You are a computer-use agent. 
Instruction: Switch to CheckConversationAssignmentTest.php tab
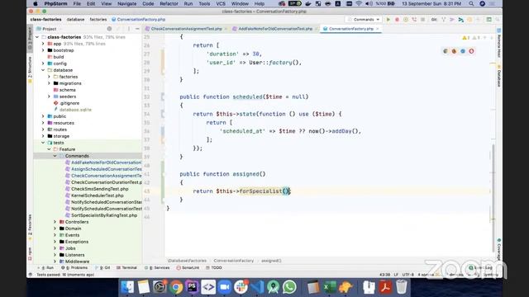[186, 29]
